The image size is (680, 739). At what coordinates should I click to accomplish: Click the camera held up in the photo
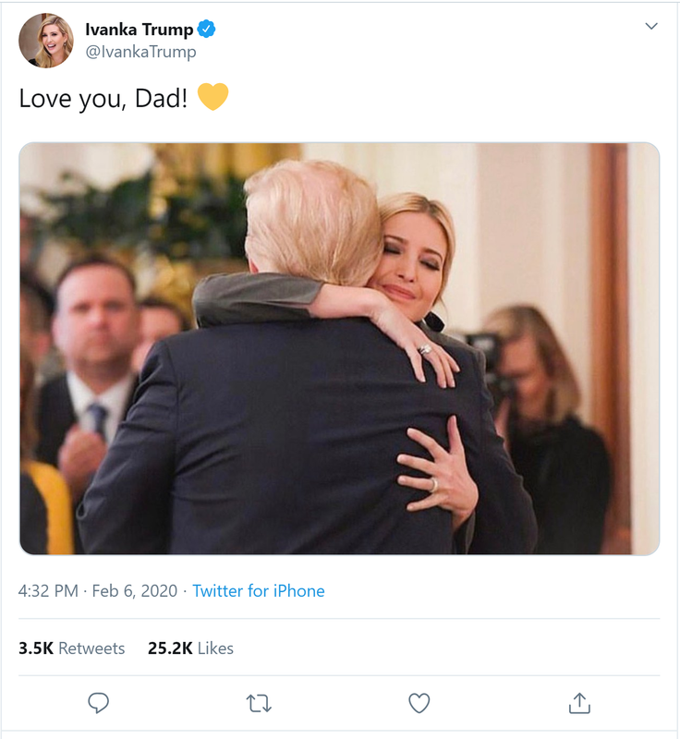pyautogui.click(x=488, y=356)
